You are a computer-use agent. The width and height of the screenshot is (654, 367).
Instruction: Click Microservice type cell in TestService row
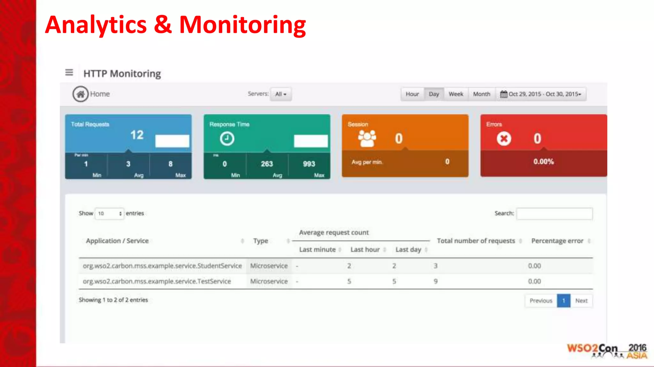269,282
